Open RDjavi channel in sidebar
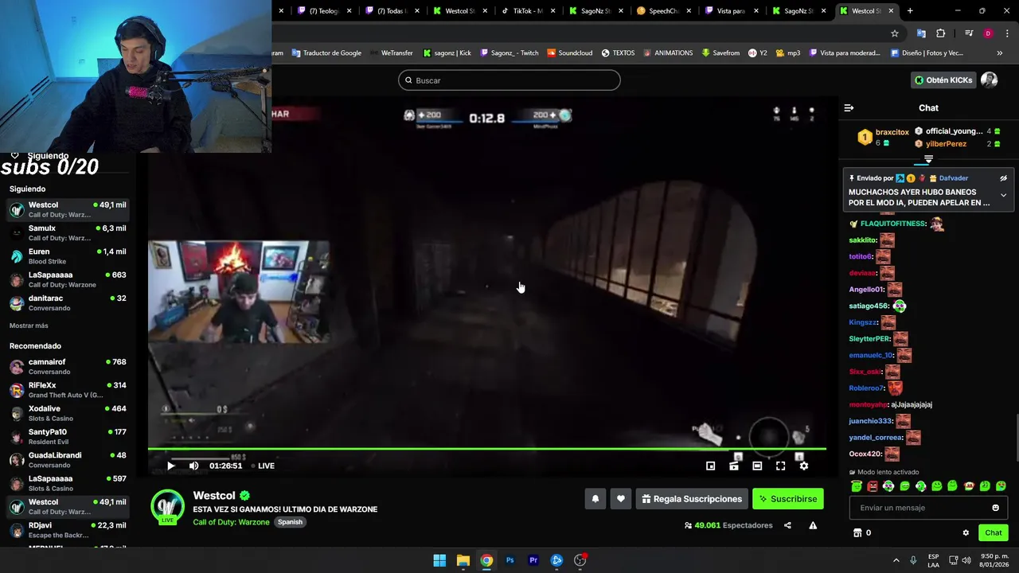Viewport: 1019px width, 573px height. click(68, 529)
